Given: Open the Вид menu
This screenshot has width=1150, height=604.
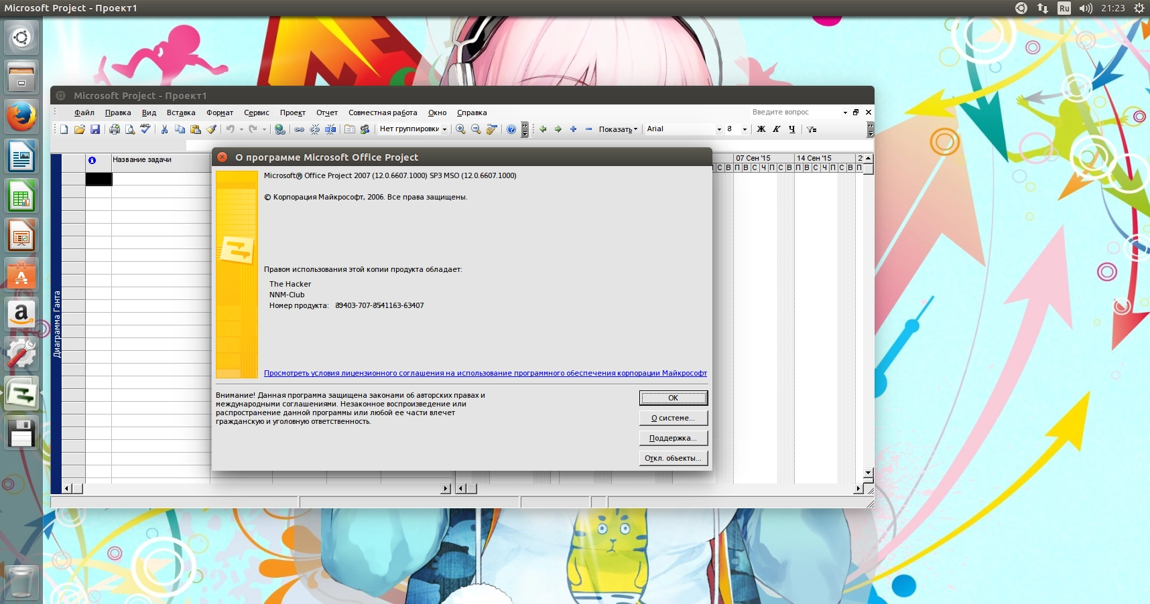Looking at the screenshot, I should 149,112.
